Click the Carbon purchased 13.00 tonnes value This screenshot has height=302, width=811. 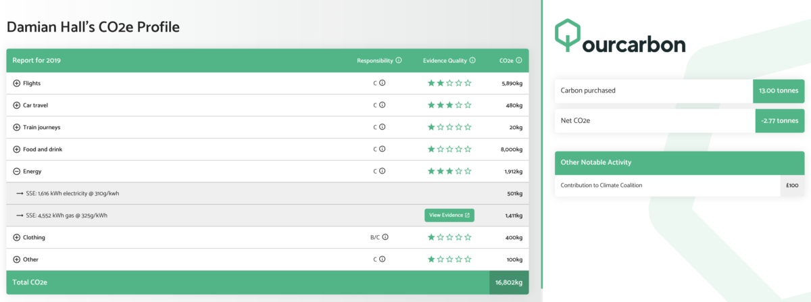779,91
